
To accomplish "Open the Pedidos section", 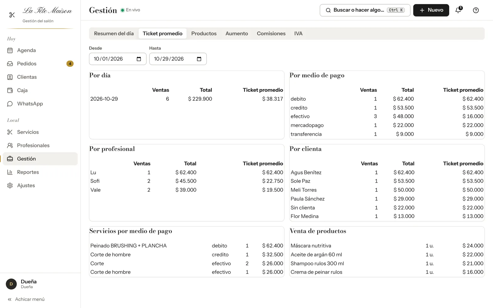I will tap(40, 64).
